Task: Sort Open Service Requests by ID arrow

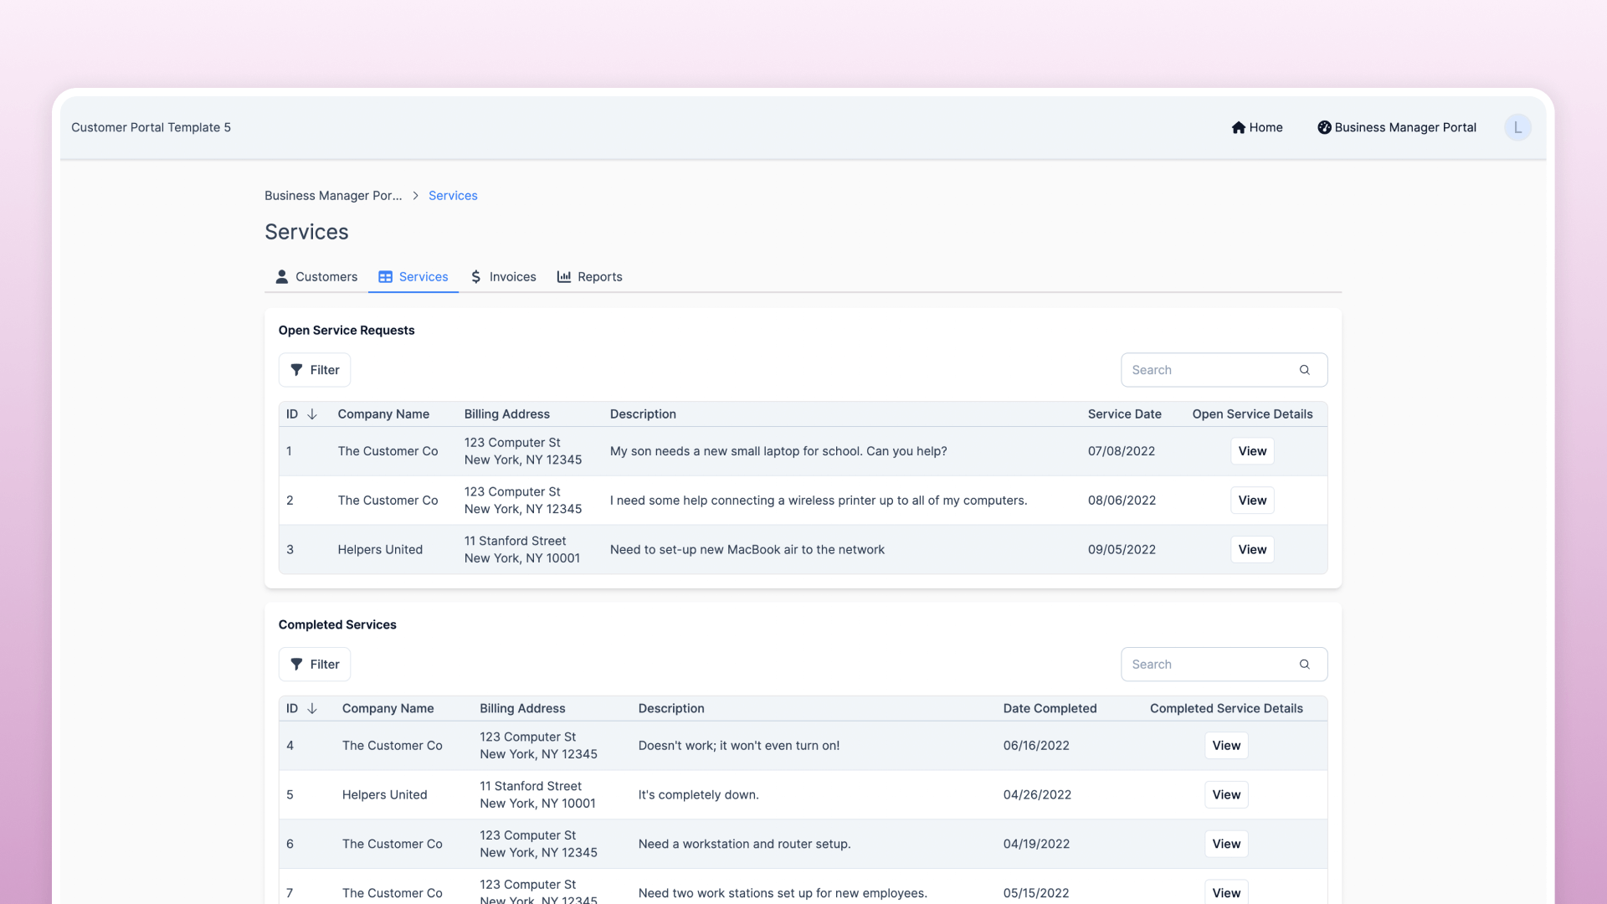Action: (312, 414)
